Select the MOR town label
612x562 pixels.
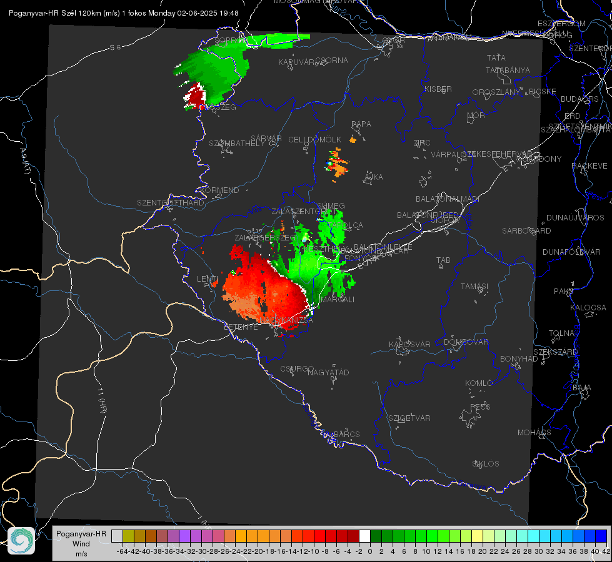[x=476, y=116]
